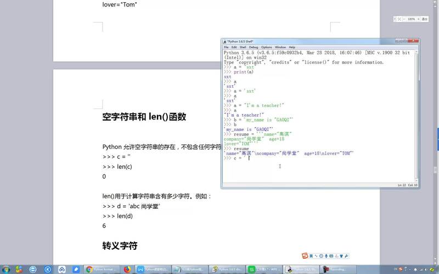Open the blue pen note icon in the taskbar

pyautogui.click(x=76, y=270)
